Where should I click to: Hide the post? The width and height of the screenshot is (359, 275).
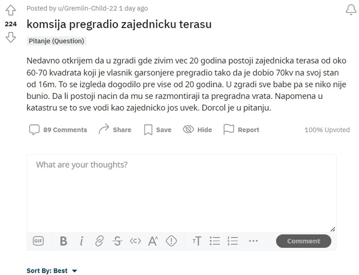(x=197, y=130)
